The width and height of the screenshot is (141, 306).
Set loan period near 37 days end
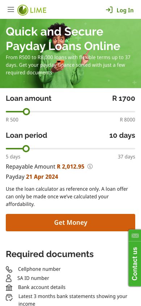(133, 149)
